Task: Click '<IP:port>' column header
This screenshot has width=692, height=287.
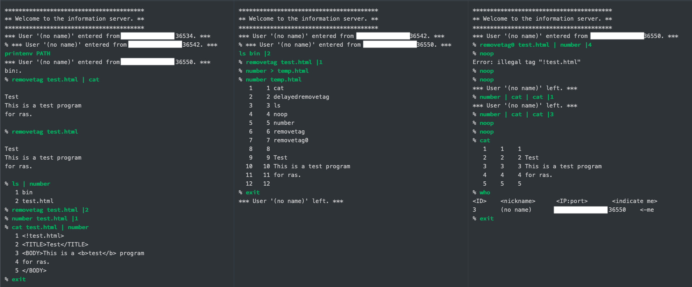Action: click(x=572, y=201)
